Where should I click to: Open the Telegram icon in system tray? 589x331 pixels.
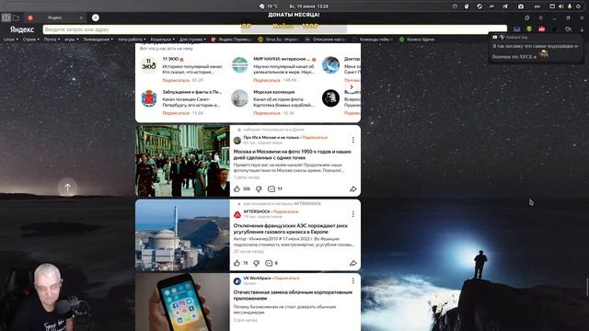505,6
